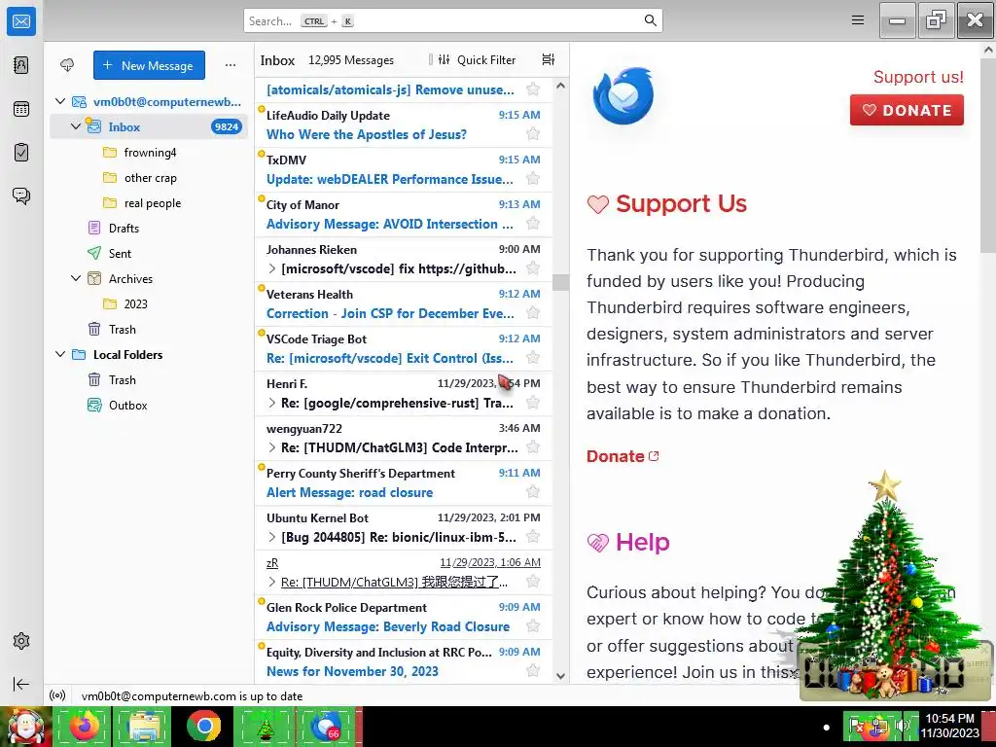The height and width of the screenshot is (747, 996).
Task: Click the Santa start button
Action: click(x=25, y=727)
